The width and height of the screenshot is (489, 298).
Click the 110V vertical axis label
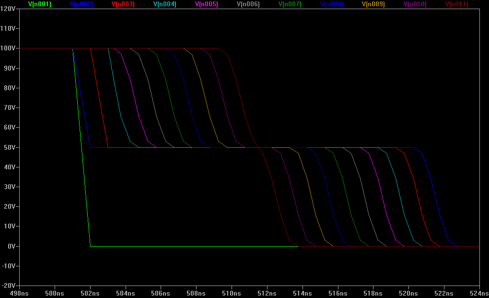(x=8, y=28)
